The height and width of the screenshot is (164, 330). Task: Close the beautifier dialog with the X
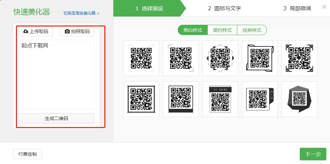click(324, 7)
